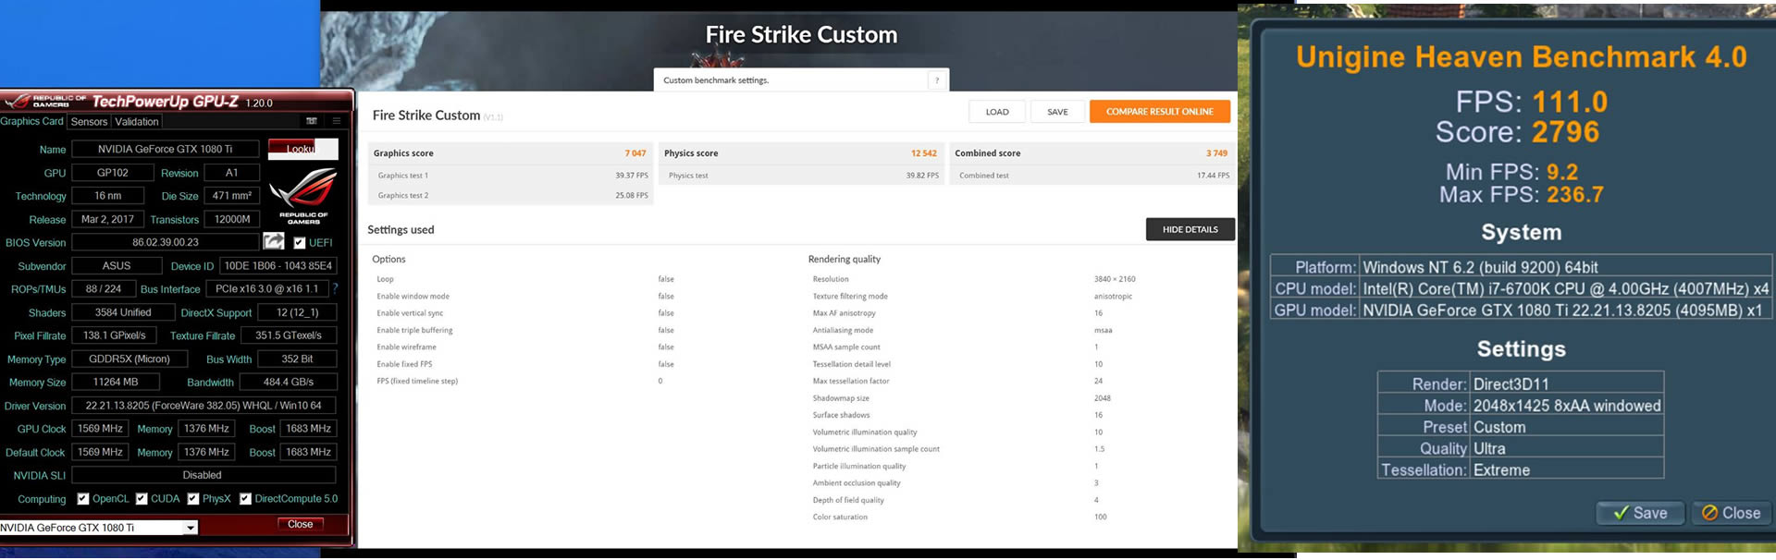Click Memory Type GDDR5X (Micron) value
The image size is (1776, 560).
click(x=129, y=359)
